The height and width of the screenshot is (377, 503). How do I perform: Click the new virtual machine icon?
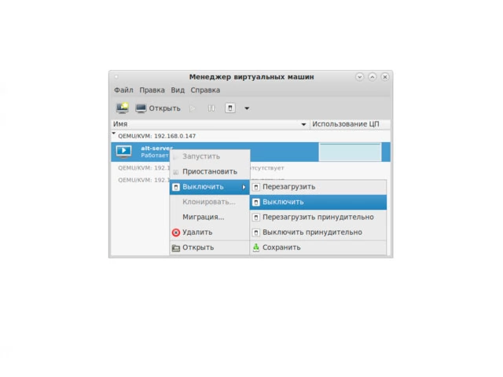(x=123, y=108)
